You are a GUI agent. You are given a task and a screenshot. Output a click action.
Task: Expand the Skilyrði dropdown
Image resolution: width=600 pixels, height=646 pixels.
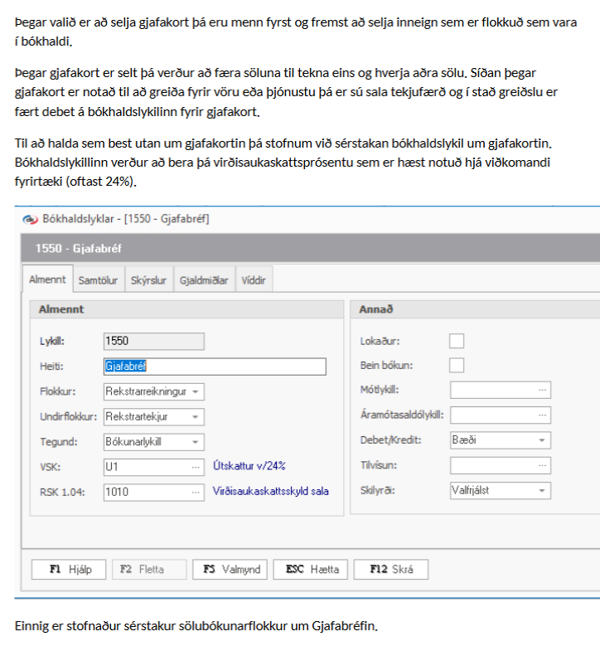pyautogui.click(x=541, y=491)
